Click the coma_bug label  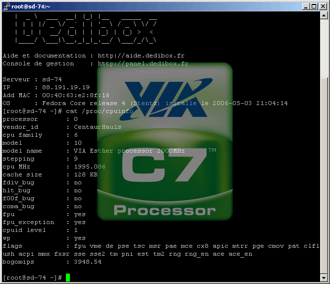coord(18,207)
